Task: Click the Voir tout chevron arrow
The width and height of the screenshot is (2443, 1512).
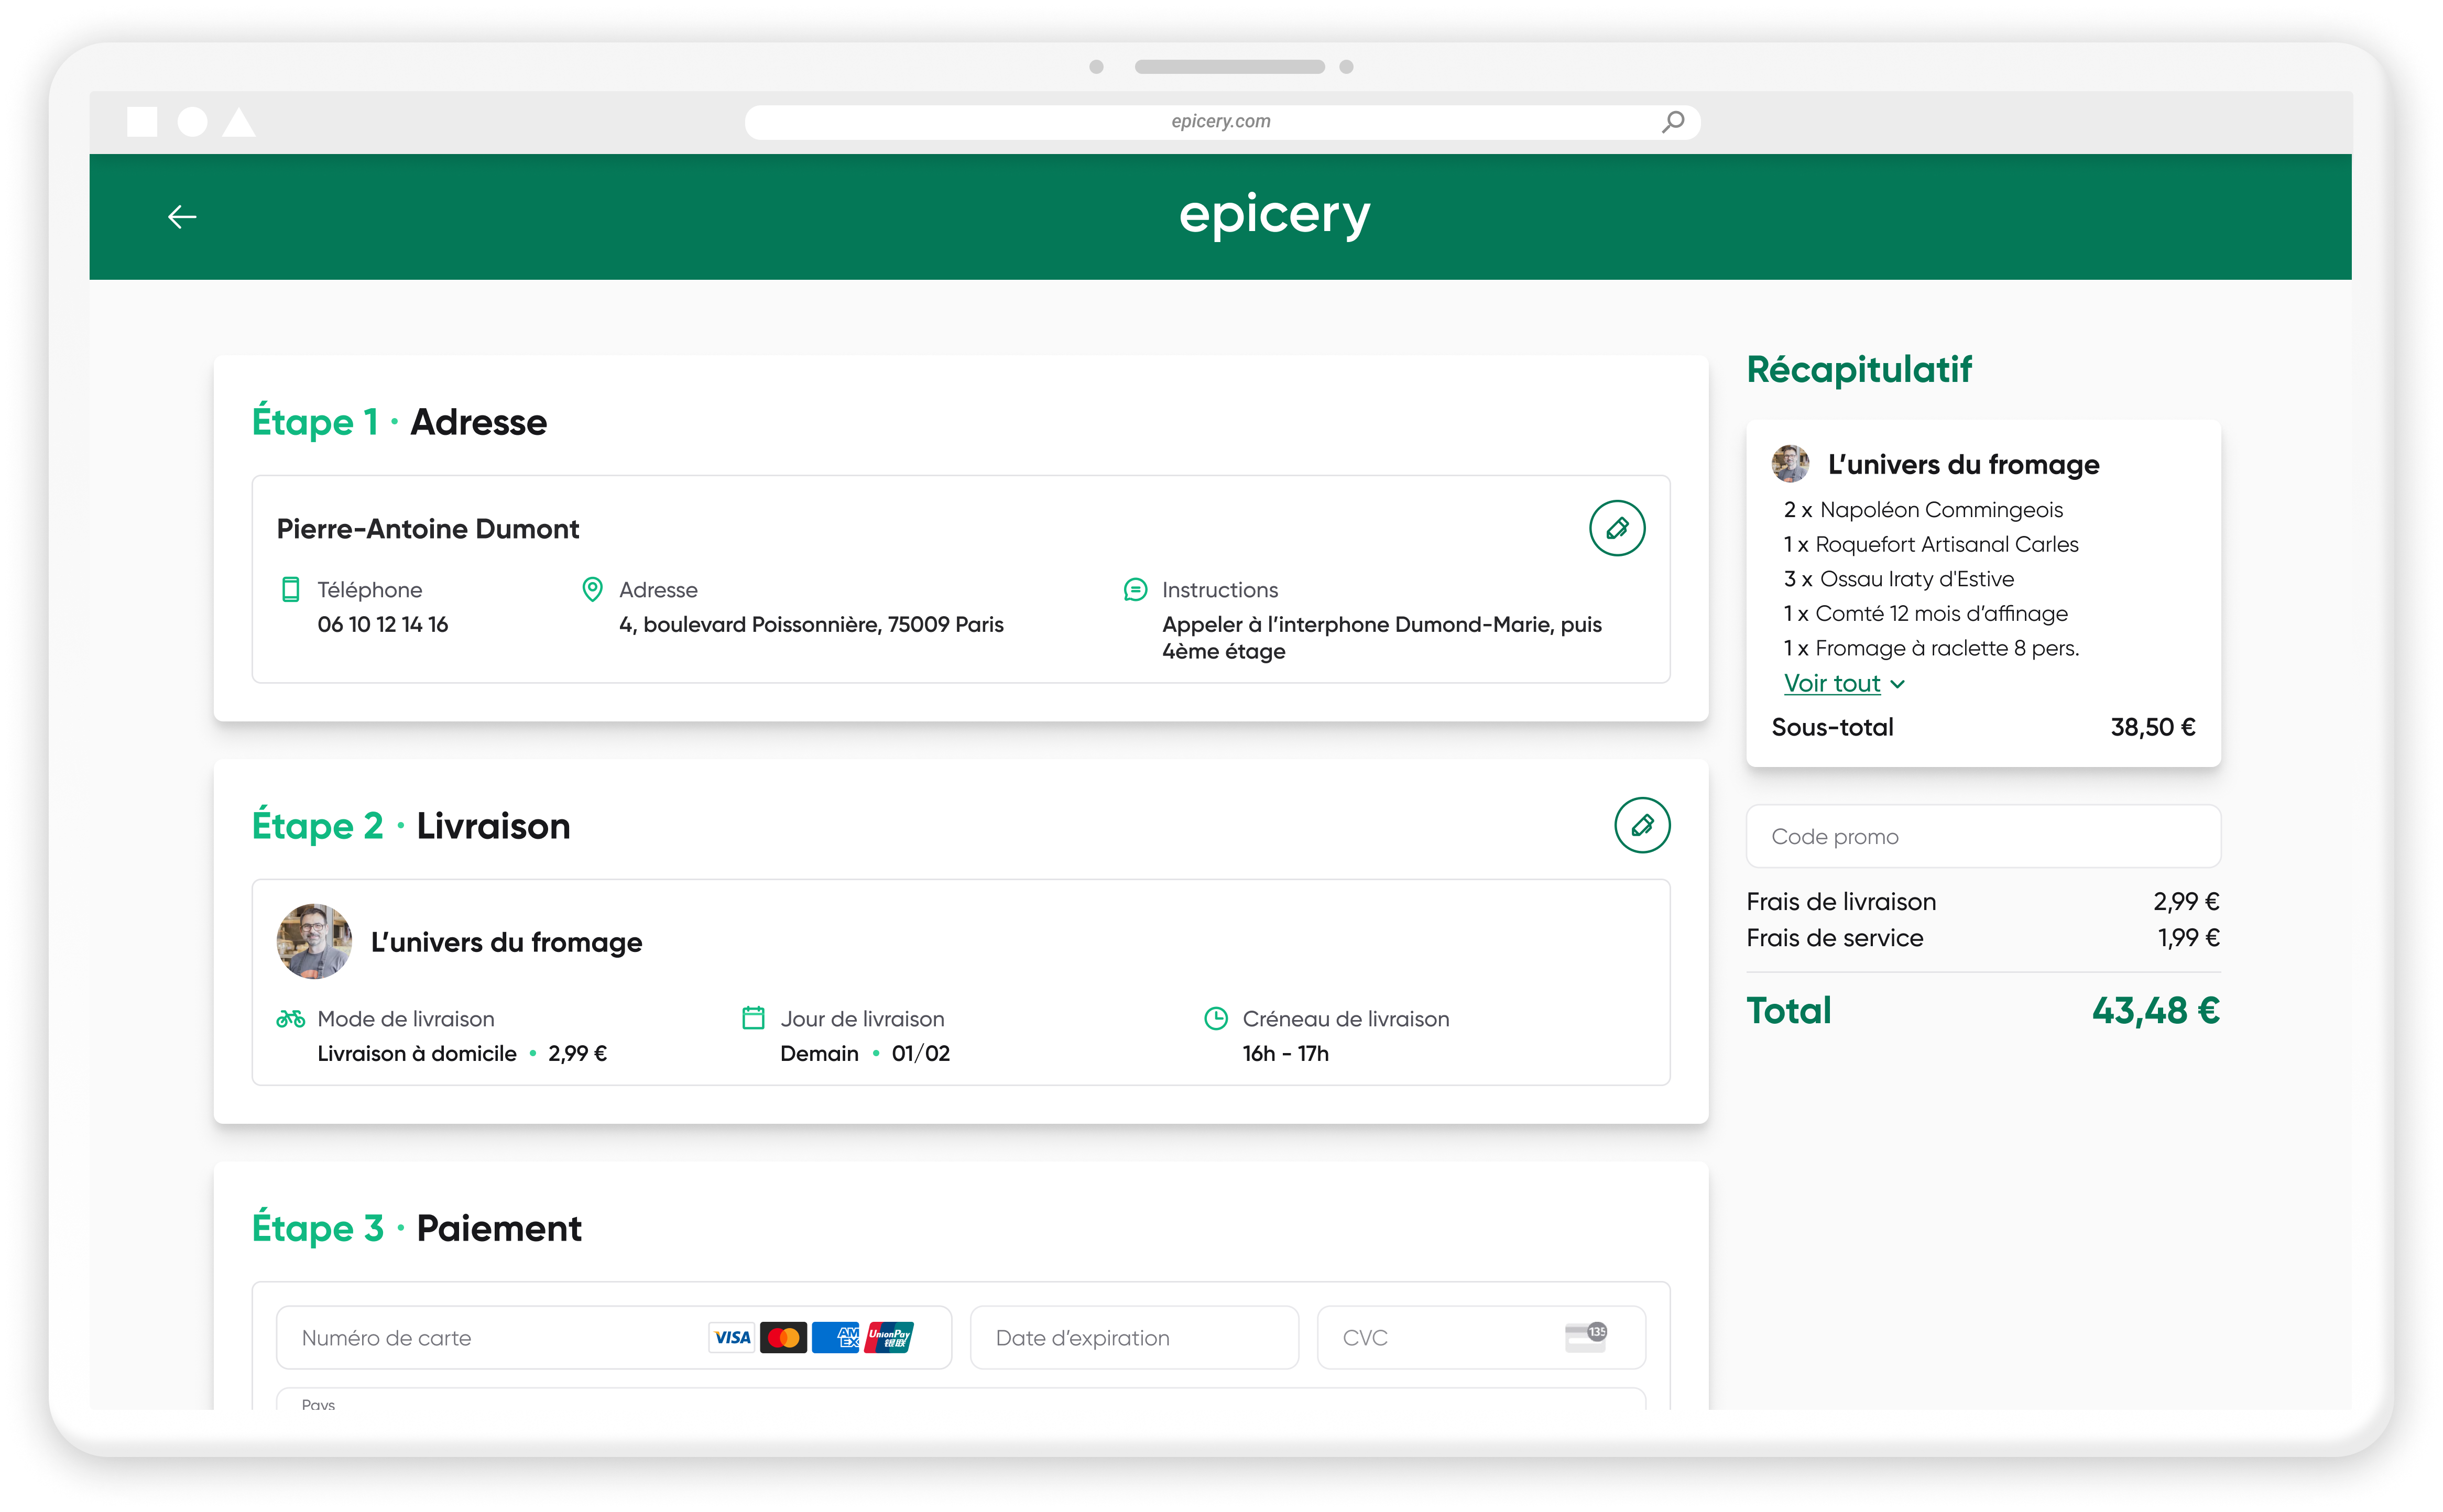Action: coord(1898,684)
